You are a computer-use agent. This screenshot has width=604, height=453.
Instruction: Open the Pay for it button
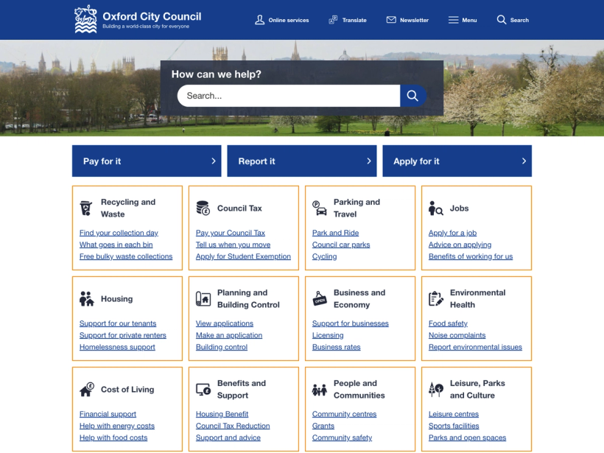pyautogui.click(x=147, y=161)
